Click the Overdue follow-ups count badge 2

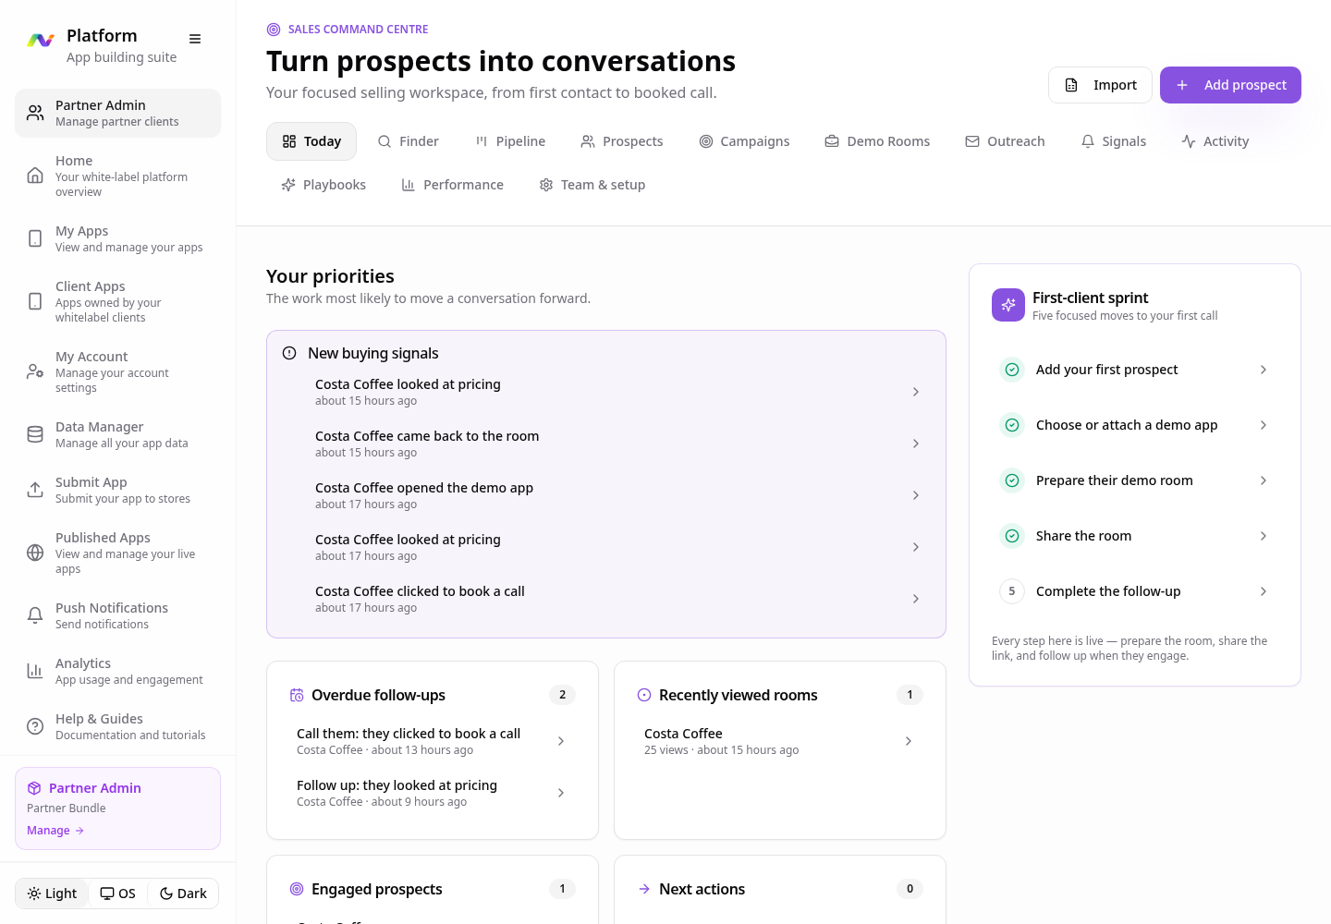click(562, 695)
